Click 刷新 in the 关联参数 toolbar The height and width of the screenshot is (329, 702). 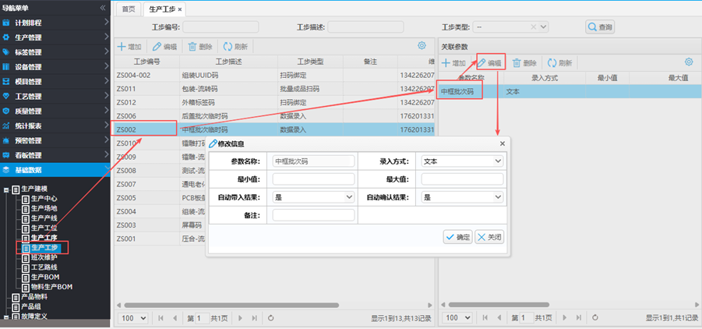(559, 62)
